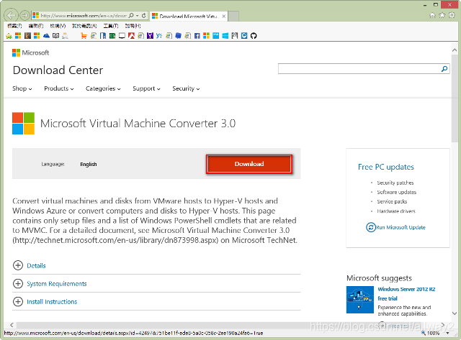Image resolution: width=461 pixels, height=340 pixels.
Task: Click the Microsoft logo in page header
Action: coord(30,52)
